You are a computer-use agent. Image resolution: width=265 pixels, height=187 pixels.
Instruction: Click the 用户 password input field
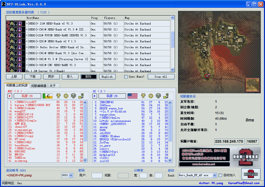[x=97, y=175]
